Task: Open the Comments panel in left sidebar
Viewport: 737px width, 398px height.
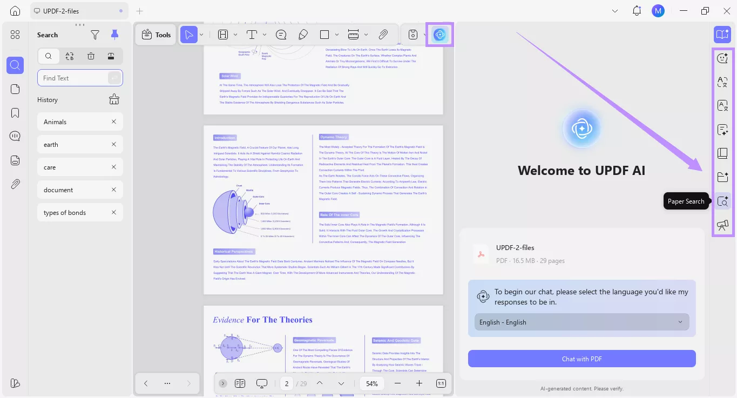Action: click(x=15, y=136)
